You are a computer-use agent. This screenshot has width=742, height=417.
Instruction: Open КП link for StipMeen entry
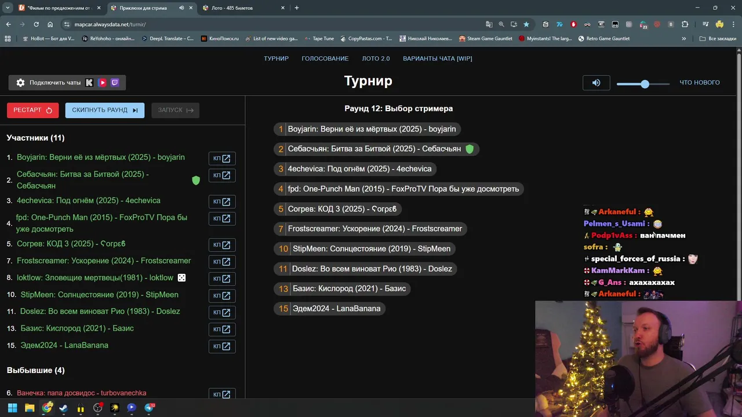coord(222,295)
